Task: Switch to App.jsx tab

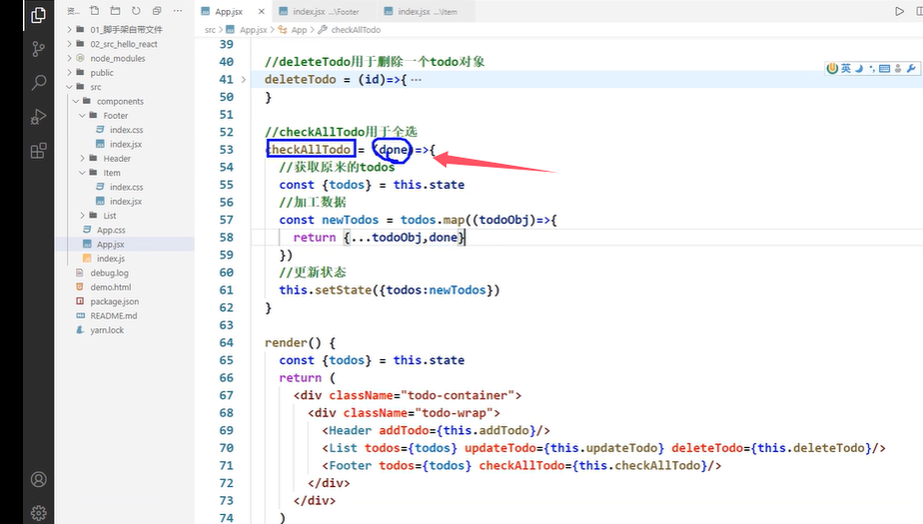Action: tap(229, 11)
